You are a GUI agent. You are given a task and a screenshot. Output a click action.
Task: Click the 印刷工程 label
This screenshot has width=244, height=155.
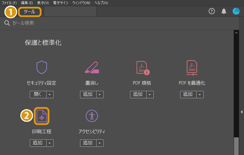[x=42, y=131]
